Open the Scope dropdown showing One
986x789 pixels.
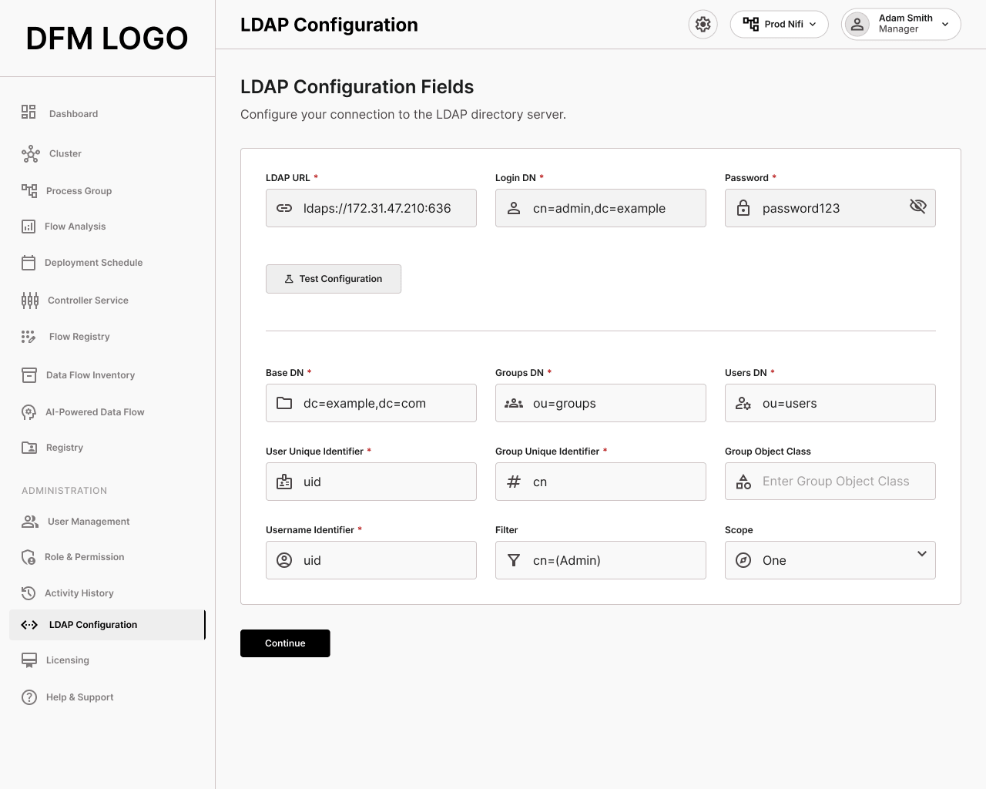(x=830, y=560)
